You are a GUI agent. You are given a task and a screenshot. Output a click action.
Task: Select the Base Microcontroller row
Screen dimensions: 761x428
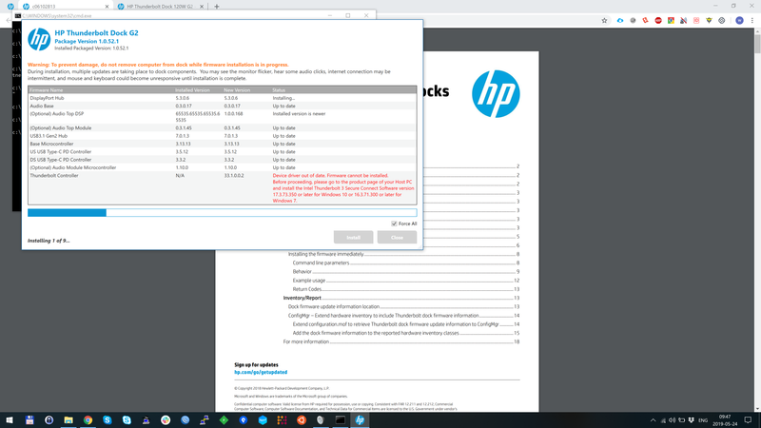(223, 144)
